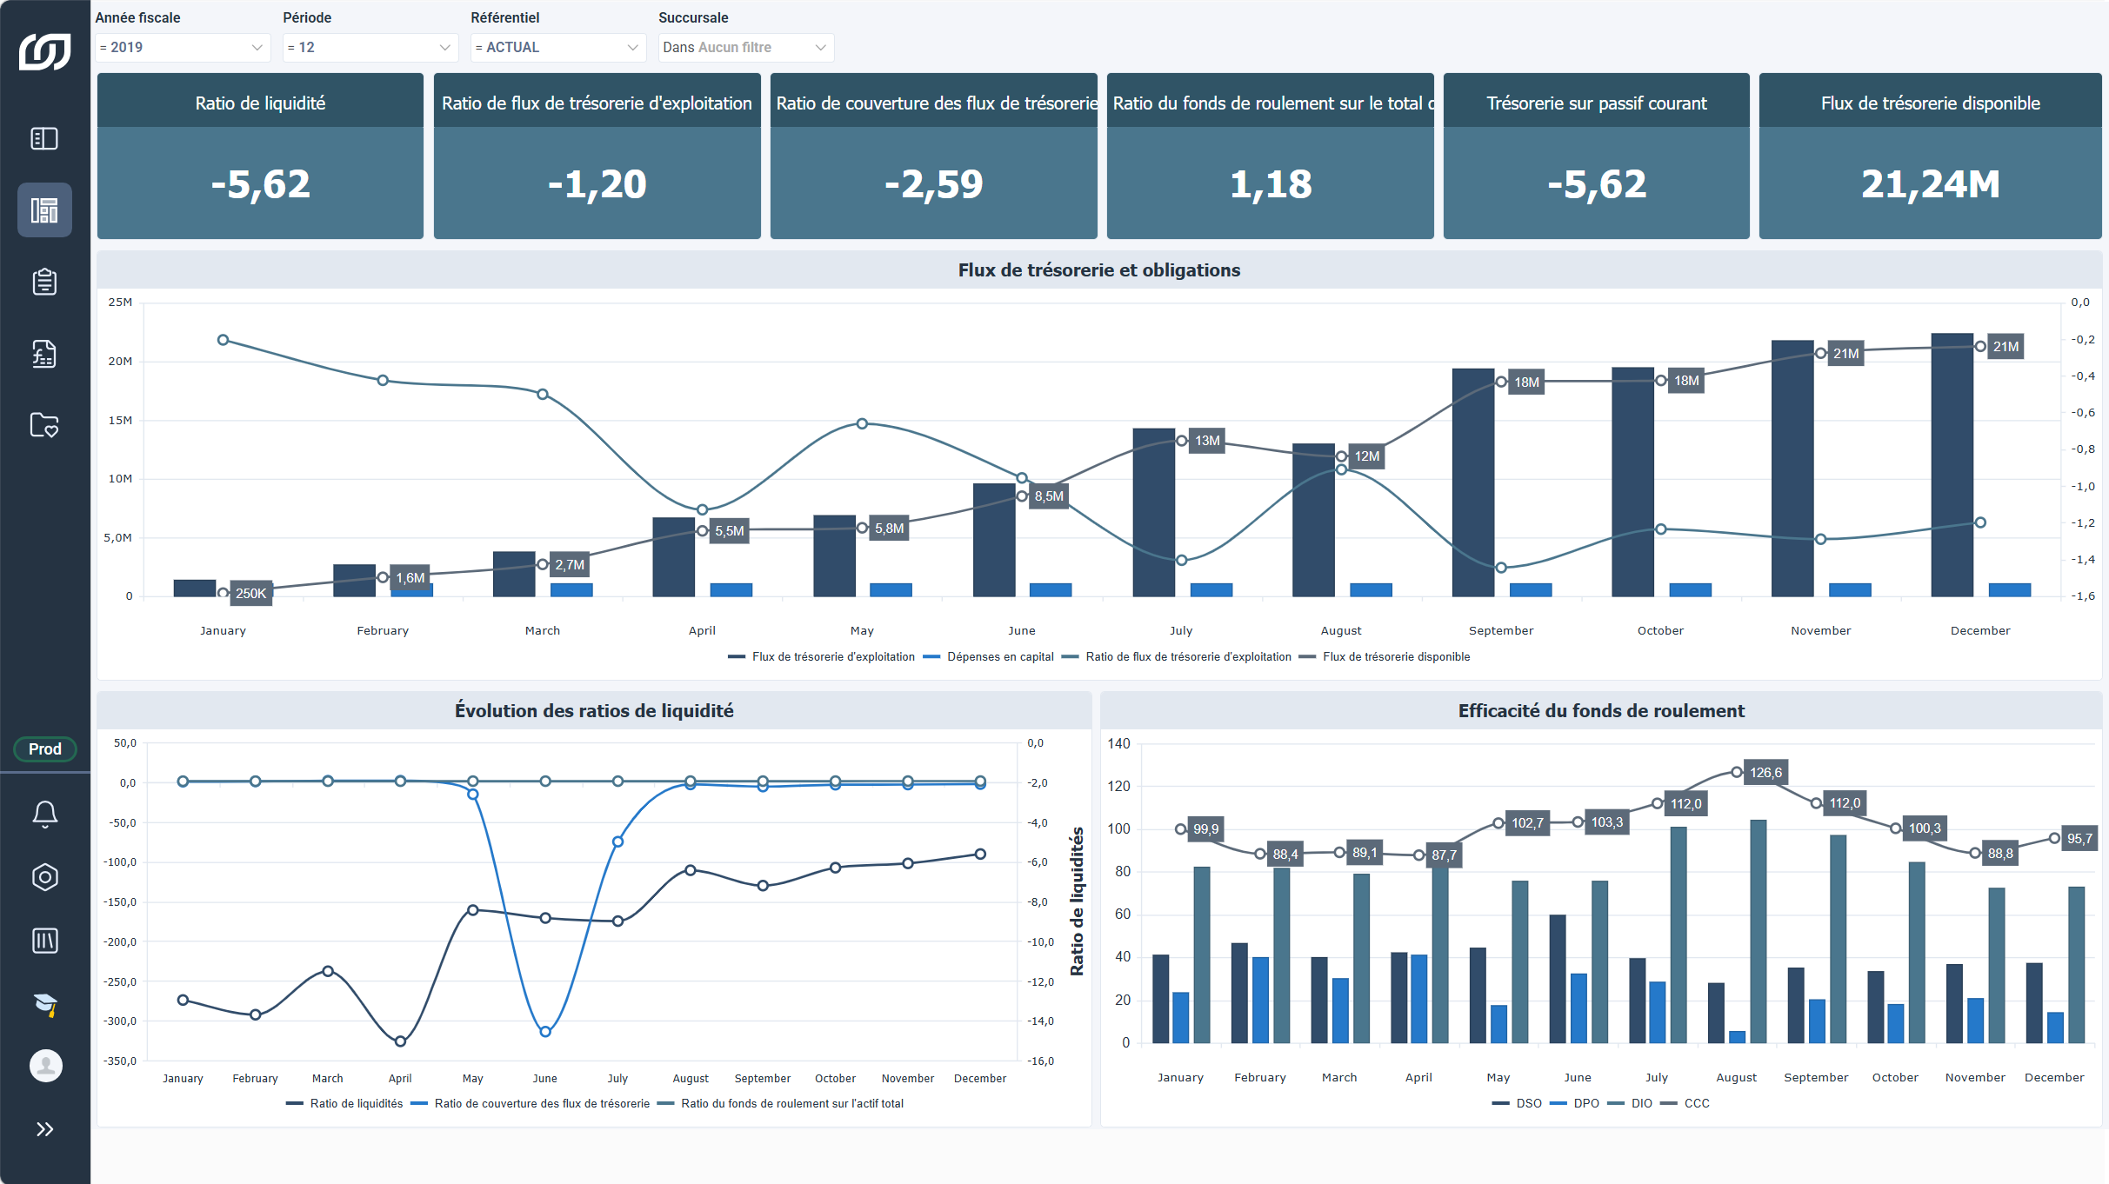
Task: Toggle Flux de trésorerie disponible legend series
Action: [1385, 656]
